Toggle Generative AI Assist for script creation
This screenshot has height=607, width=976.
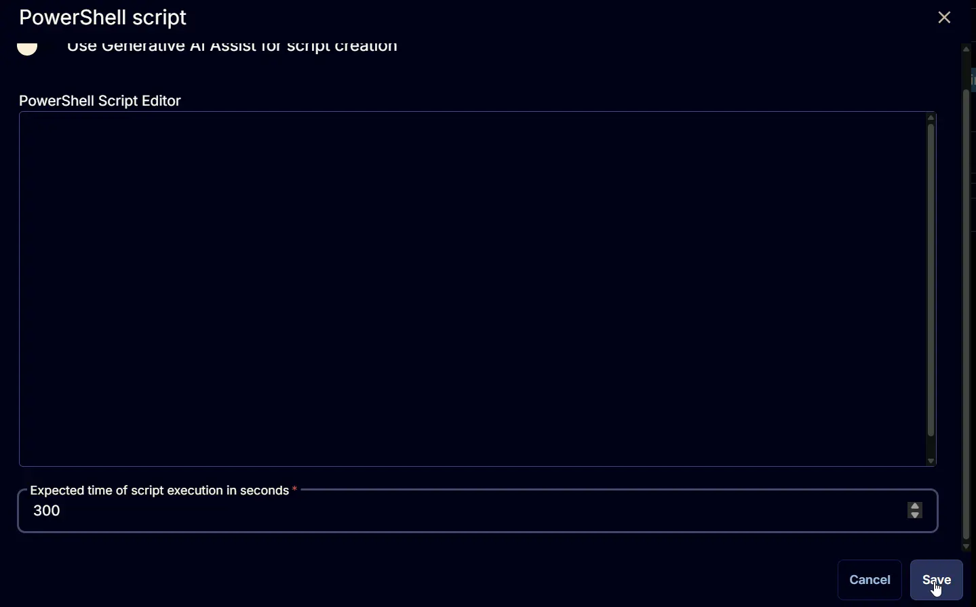(27, 48)
